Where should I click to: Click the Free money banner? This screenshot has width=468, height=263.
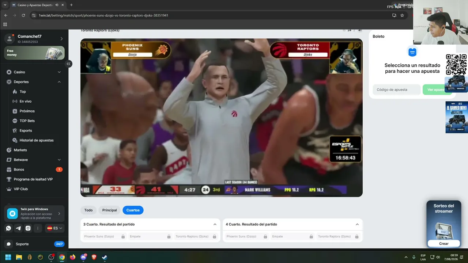(34, 53)
